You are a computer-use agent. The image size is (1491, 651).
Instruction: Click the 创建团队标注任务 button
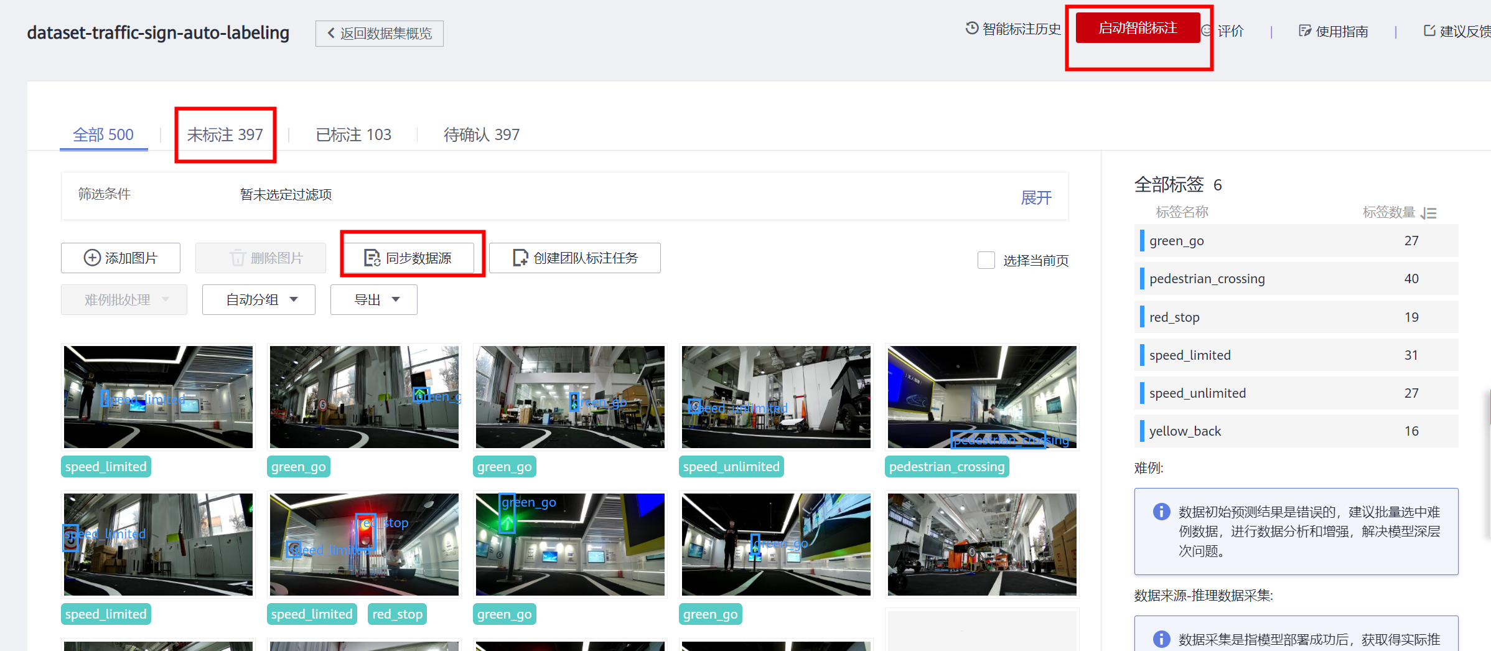point(575,258)
